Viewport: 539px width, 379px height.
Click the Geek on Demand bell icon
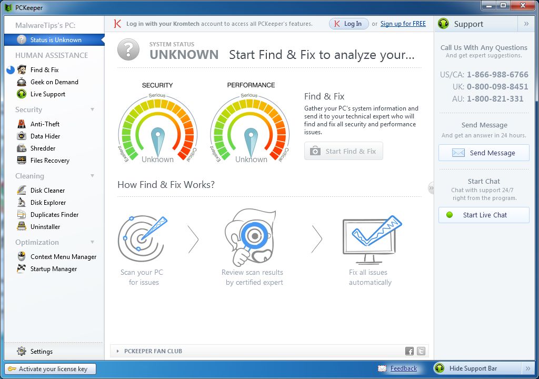coord(22,82)
